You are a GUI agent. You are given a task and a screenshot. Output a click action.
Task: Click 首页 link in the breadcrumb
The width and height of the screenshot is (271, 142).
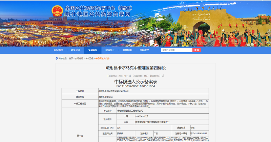pyautogui.click(x=71, y=58)
